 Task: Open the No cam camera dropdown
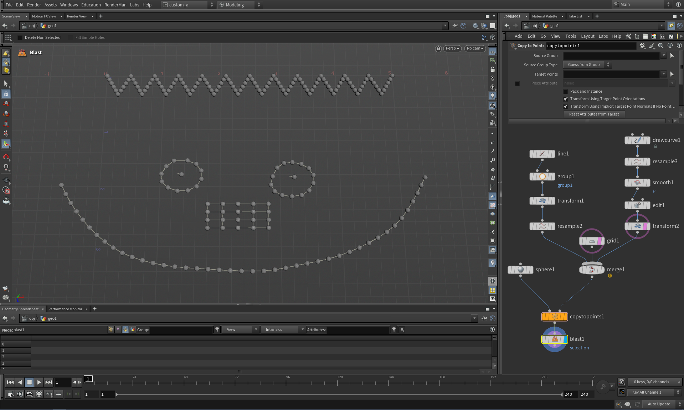coord(475,48)
